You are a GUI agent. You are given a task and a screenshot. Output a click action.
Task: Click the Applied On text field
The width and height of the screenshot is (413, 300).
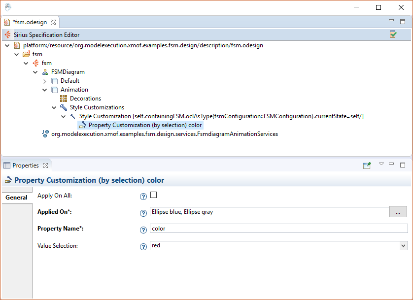[x=270, y=212]
